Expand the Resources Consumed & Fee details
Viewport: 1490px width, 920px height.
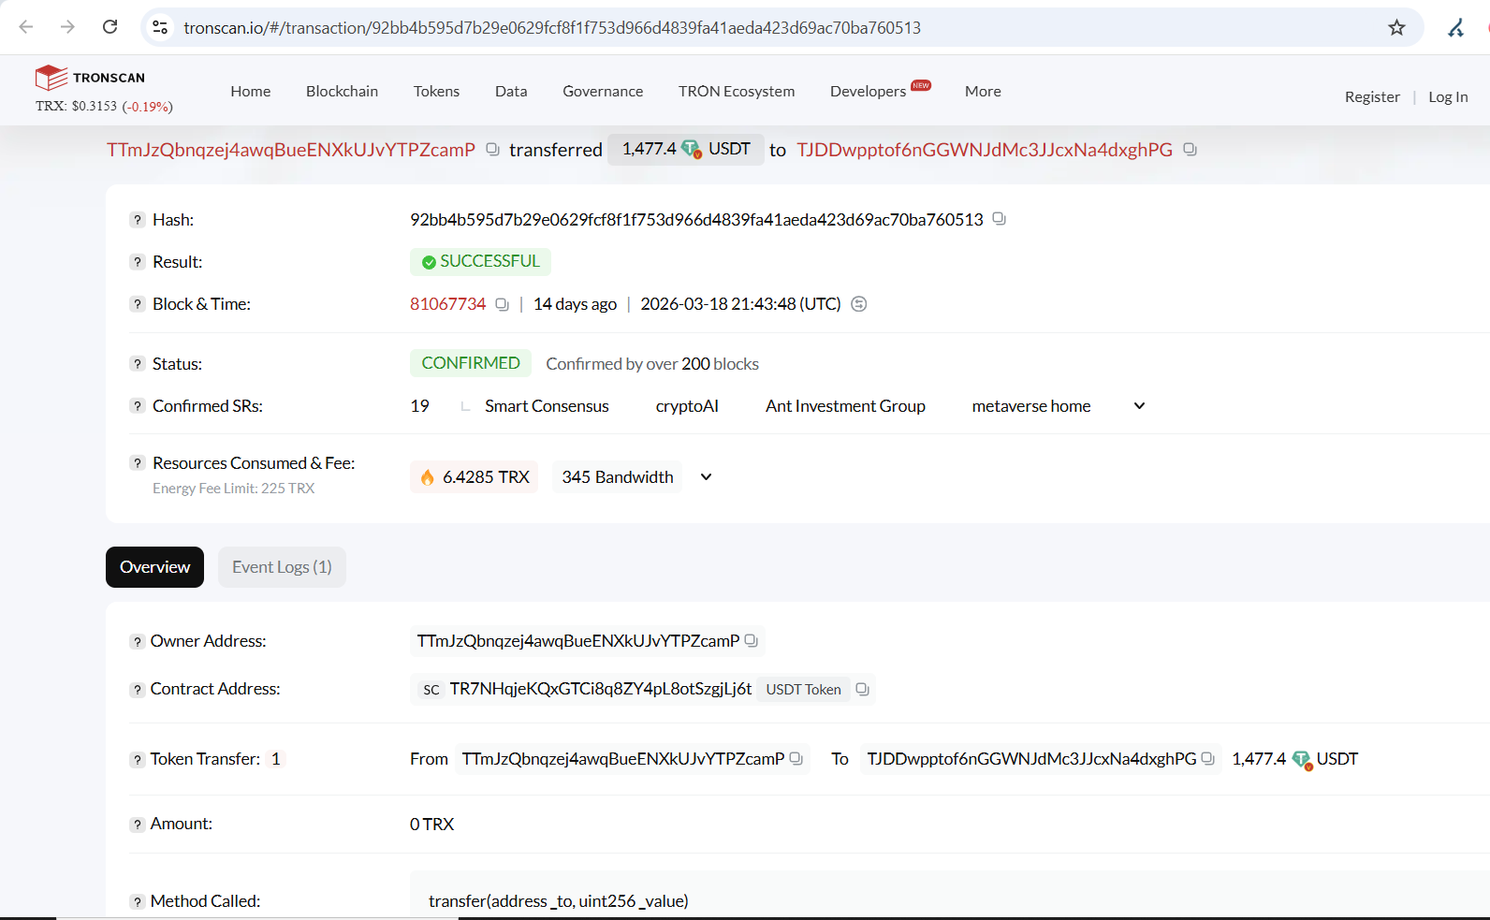coord(706,477)
